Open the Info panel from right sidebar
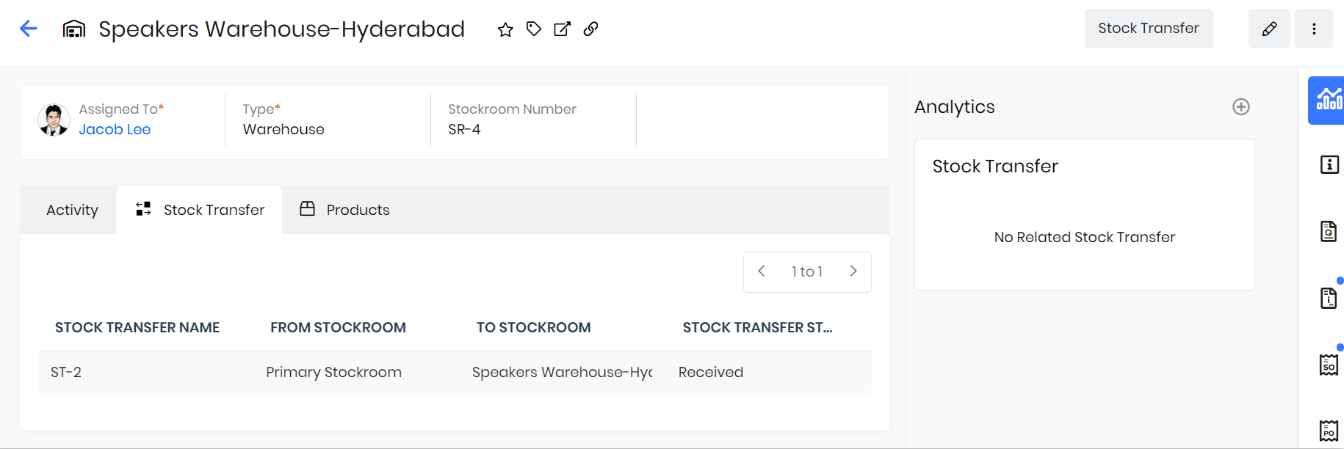The image size is (1344, 449). [x=1328, y=165]
